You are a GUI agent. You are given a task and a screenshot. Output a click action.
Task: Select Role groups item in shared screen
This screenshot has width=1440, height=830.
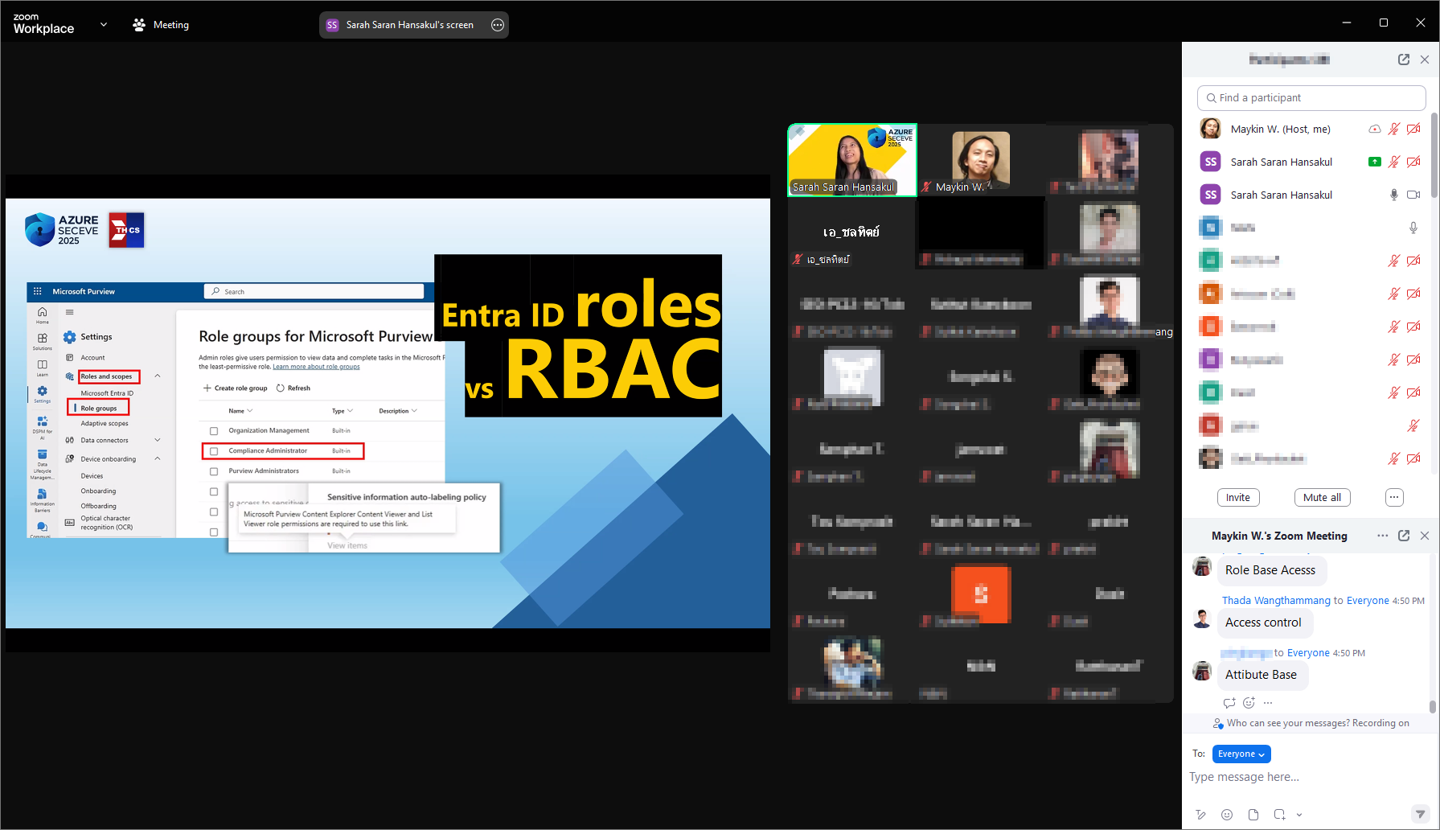click(x=99, y=409)
